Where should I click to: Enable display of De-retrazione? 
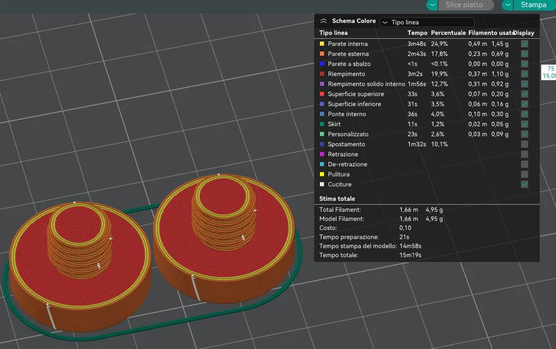pos(525,164)
